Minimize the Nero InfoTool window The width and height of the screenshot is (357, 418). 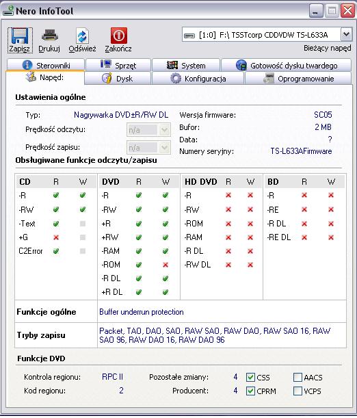point(315,11)
